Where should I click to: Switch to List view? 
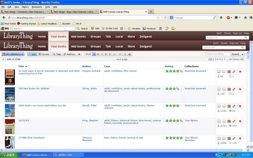[x=32, y=54]
